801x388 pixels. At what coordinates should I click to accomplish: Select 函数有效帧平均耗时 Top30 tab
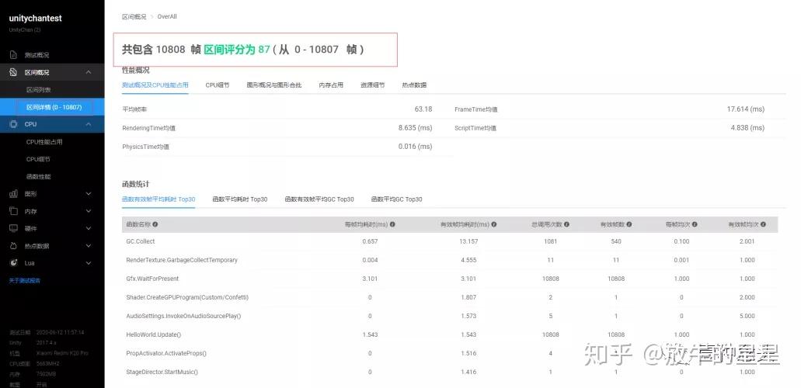pos(158,199)
